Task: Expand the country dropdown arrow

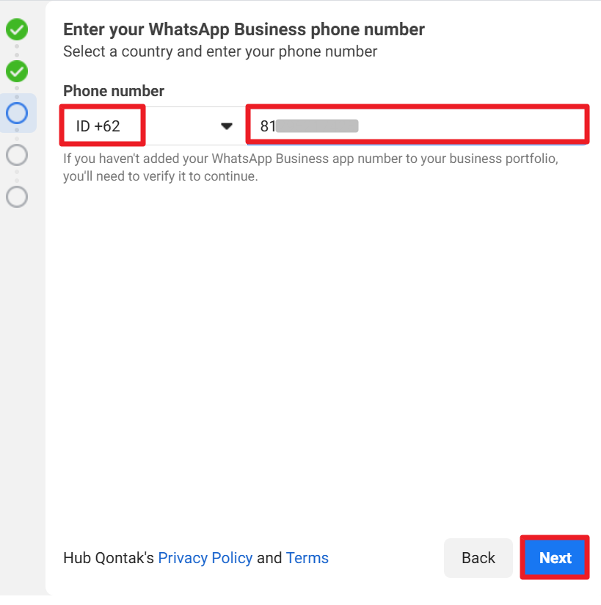Action: tap(227, 126)
